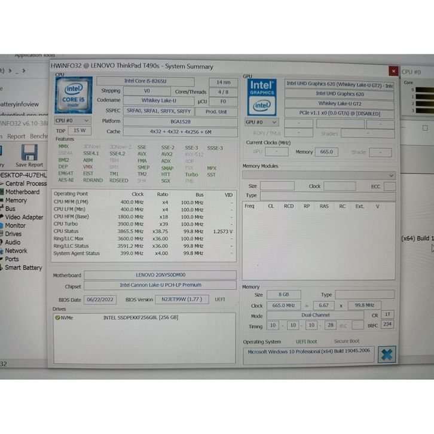Select Ports in the sidebar tree
The height and width of the screenshot is (434, 434).
tap(11, 259)
